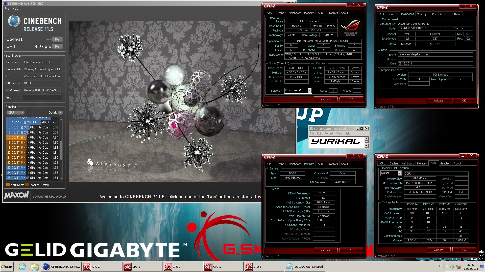This screenshot has height=272, width=485.
Task: Open the Notepad Format menu
Action: tap(329, 134)
